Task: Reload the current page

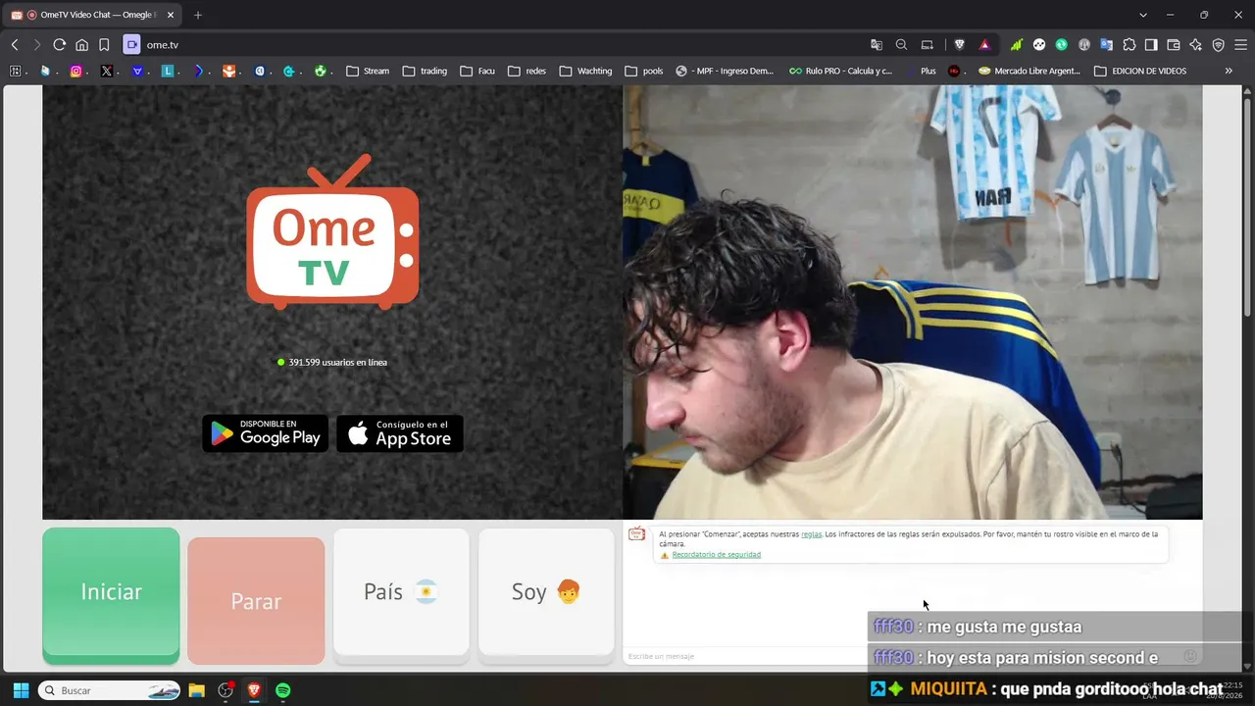Action: pyautogui.click(x=60, y=45)
